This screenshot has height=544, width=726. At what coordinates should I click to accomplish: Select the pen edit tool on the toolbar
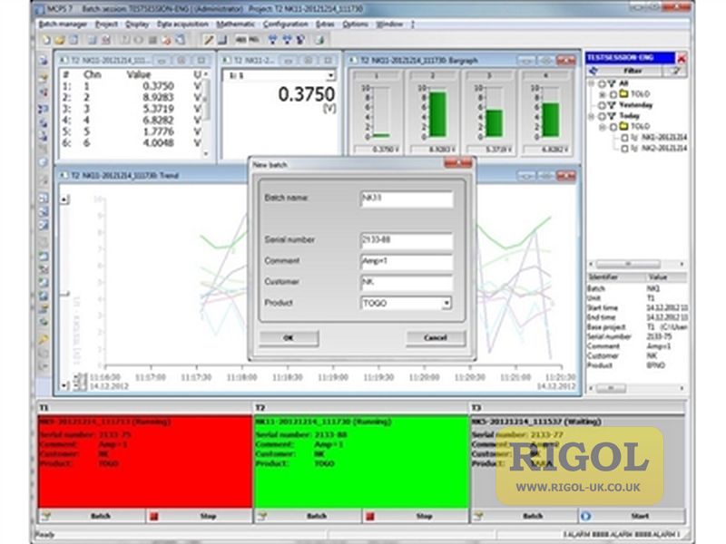[208, 40]
